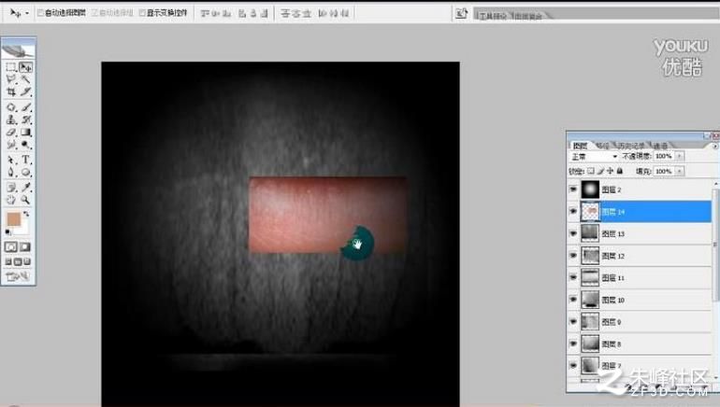The image size is (720, 407).
Task: Select the Hand tool
Action: point(11,200)
